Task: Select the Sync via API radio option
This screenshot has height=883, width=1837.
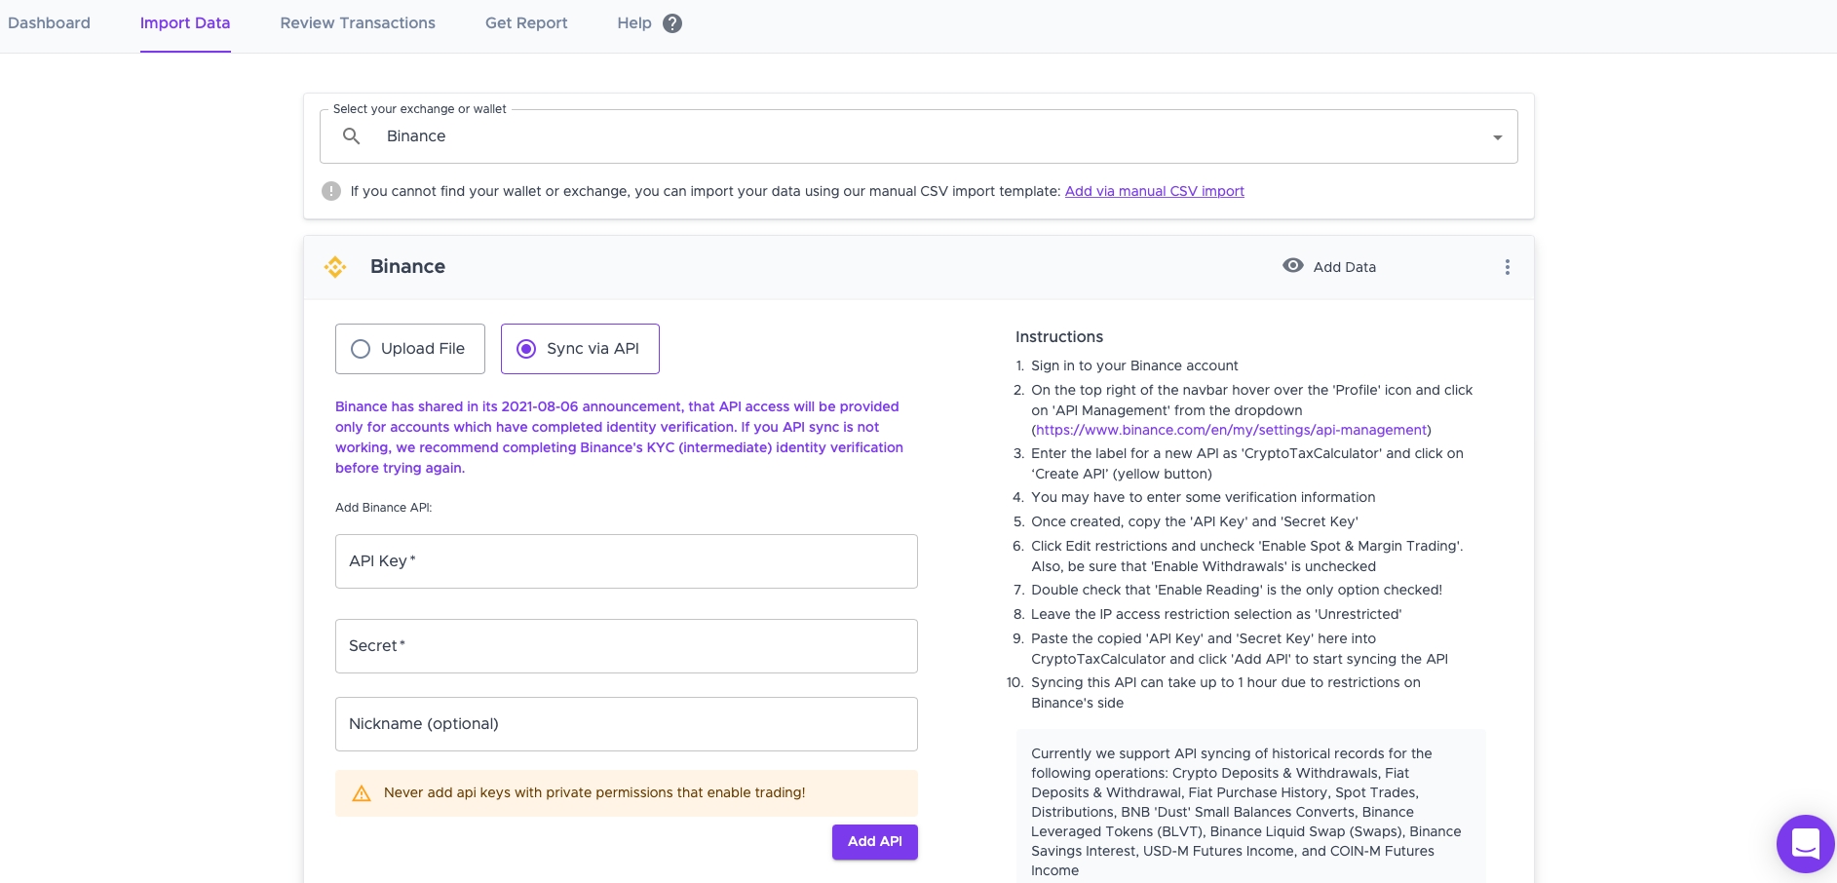Action: [580, 349]
